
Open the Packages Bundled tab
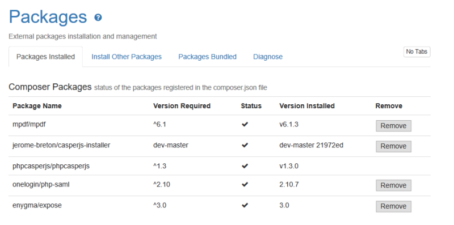point(207,57)
